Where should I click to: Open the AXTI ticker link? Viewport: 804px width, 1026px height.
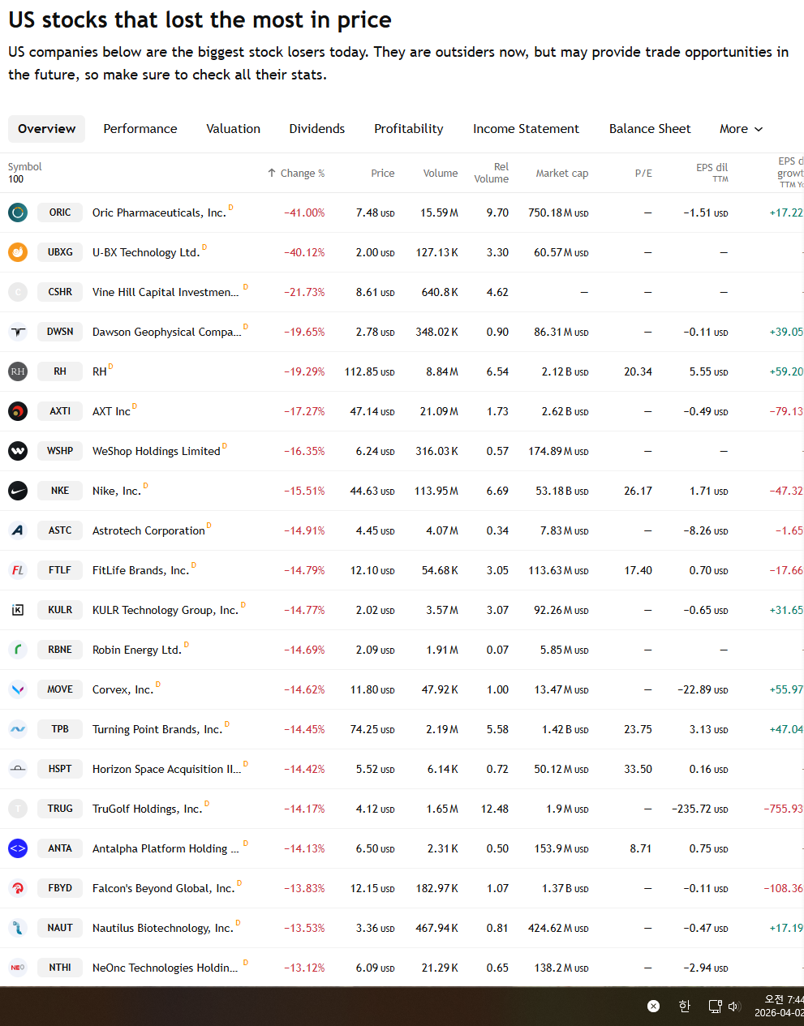pos(60,411)
